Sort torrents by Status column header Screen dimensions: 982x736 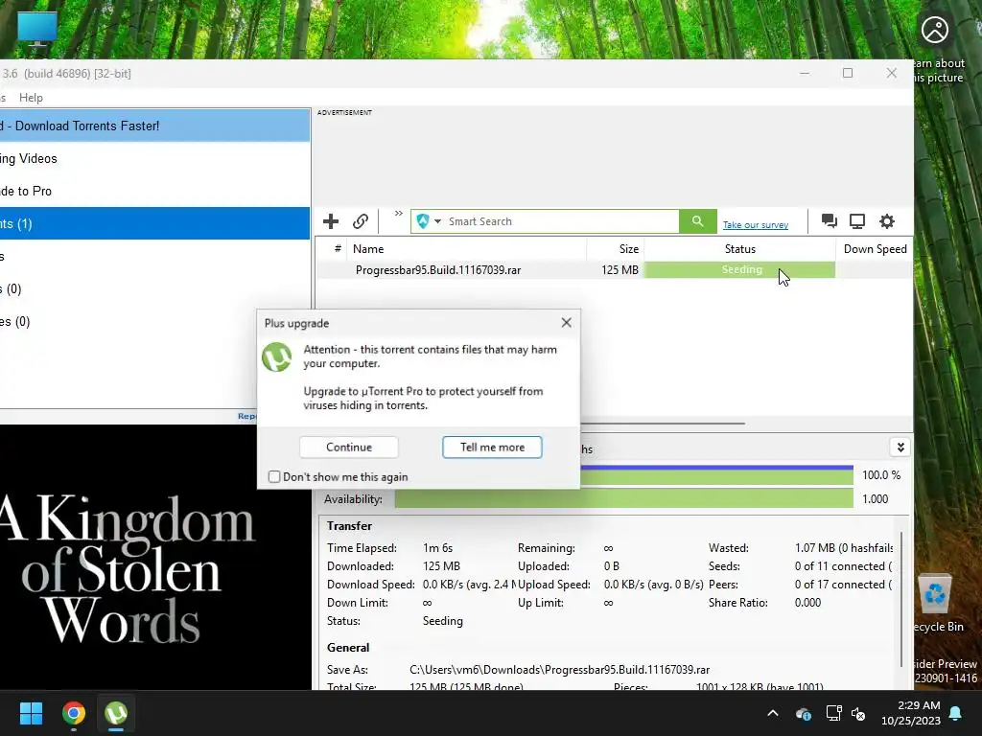739,248
